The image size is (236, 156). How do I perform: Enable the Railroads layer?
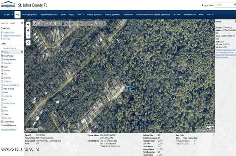[x=2, y=70]
